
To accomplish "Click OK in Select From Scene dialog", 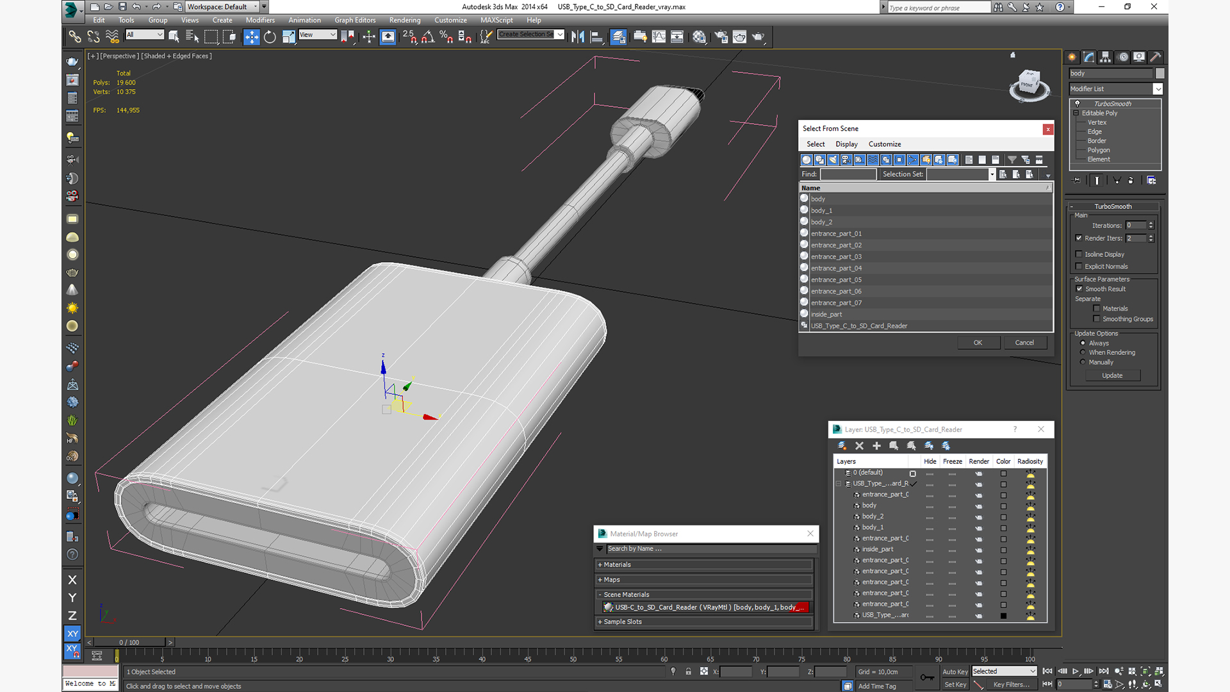I will pyautogui.click(x=978, y=343).
